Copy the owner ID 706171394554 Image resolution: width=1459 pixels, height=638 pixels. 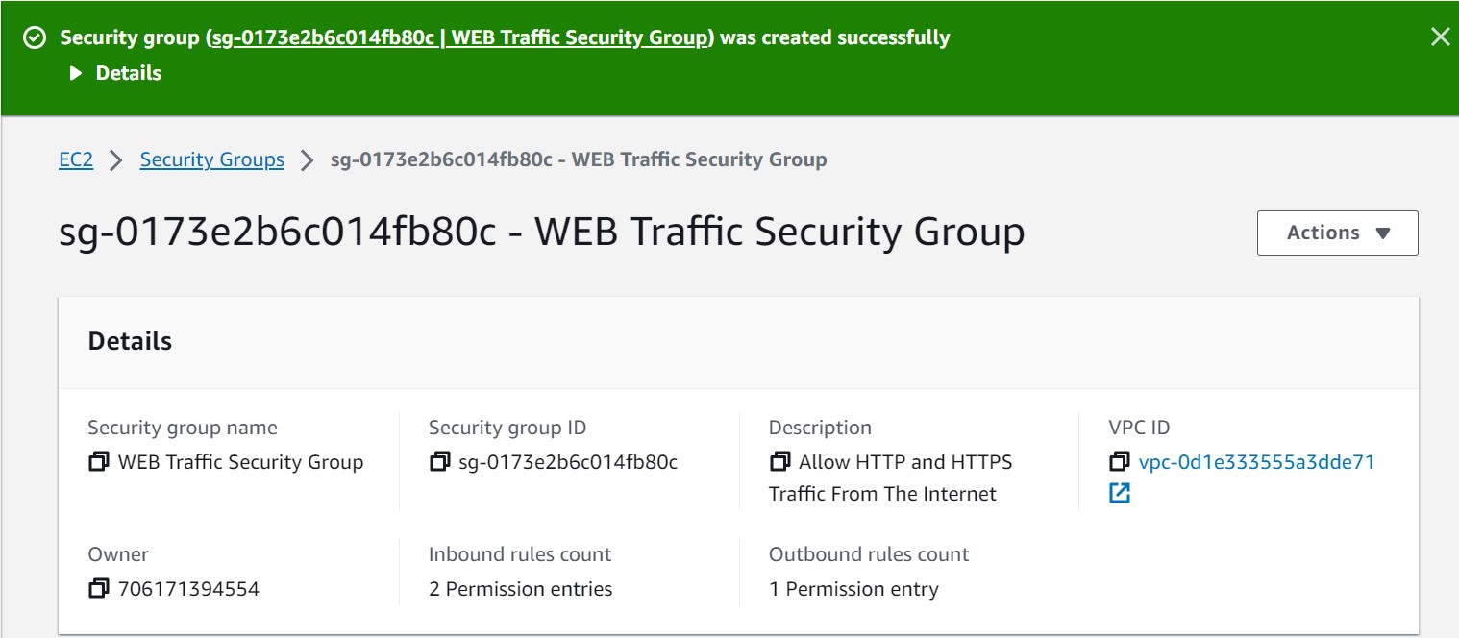coord(96,589)
